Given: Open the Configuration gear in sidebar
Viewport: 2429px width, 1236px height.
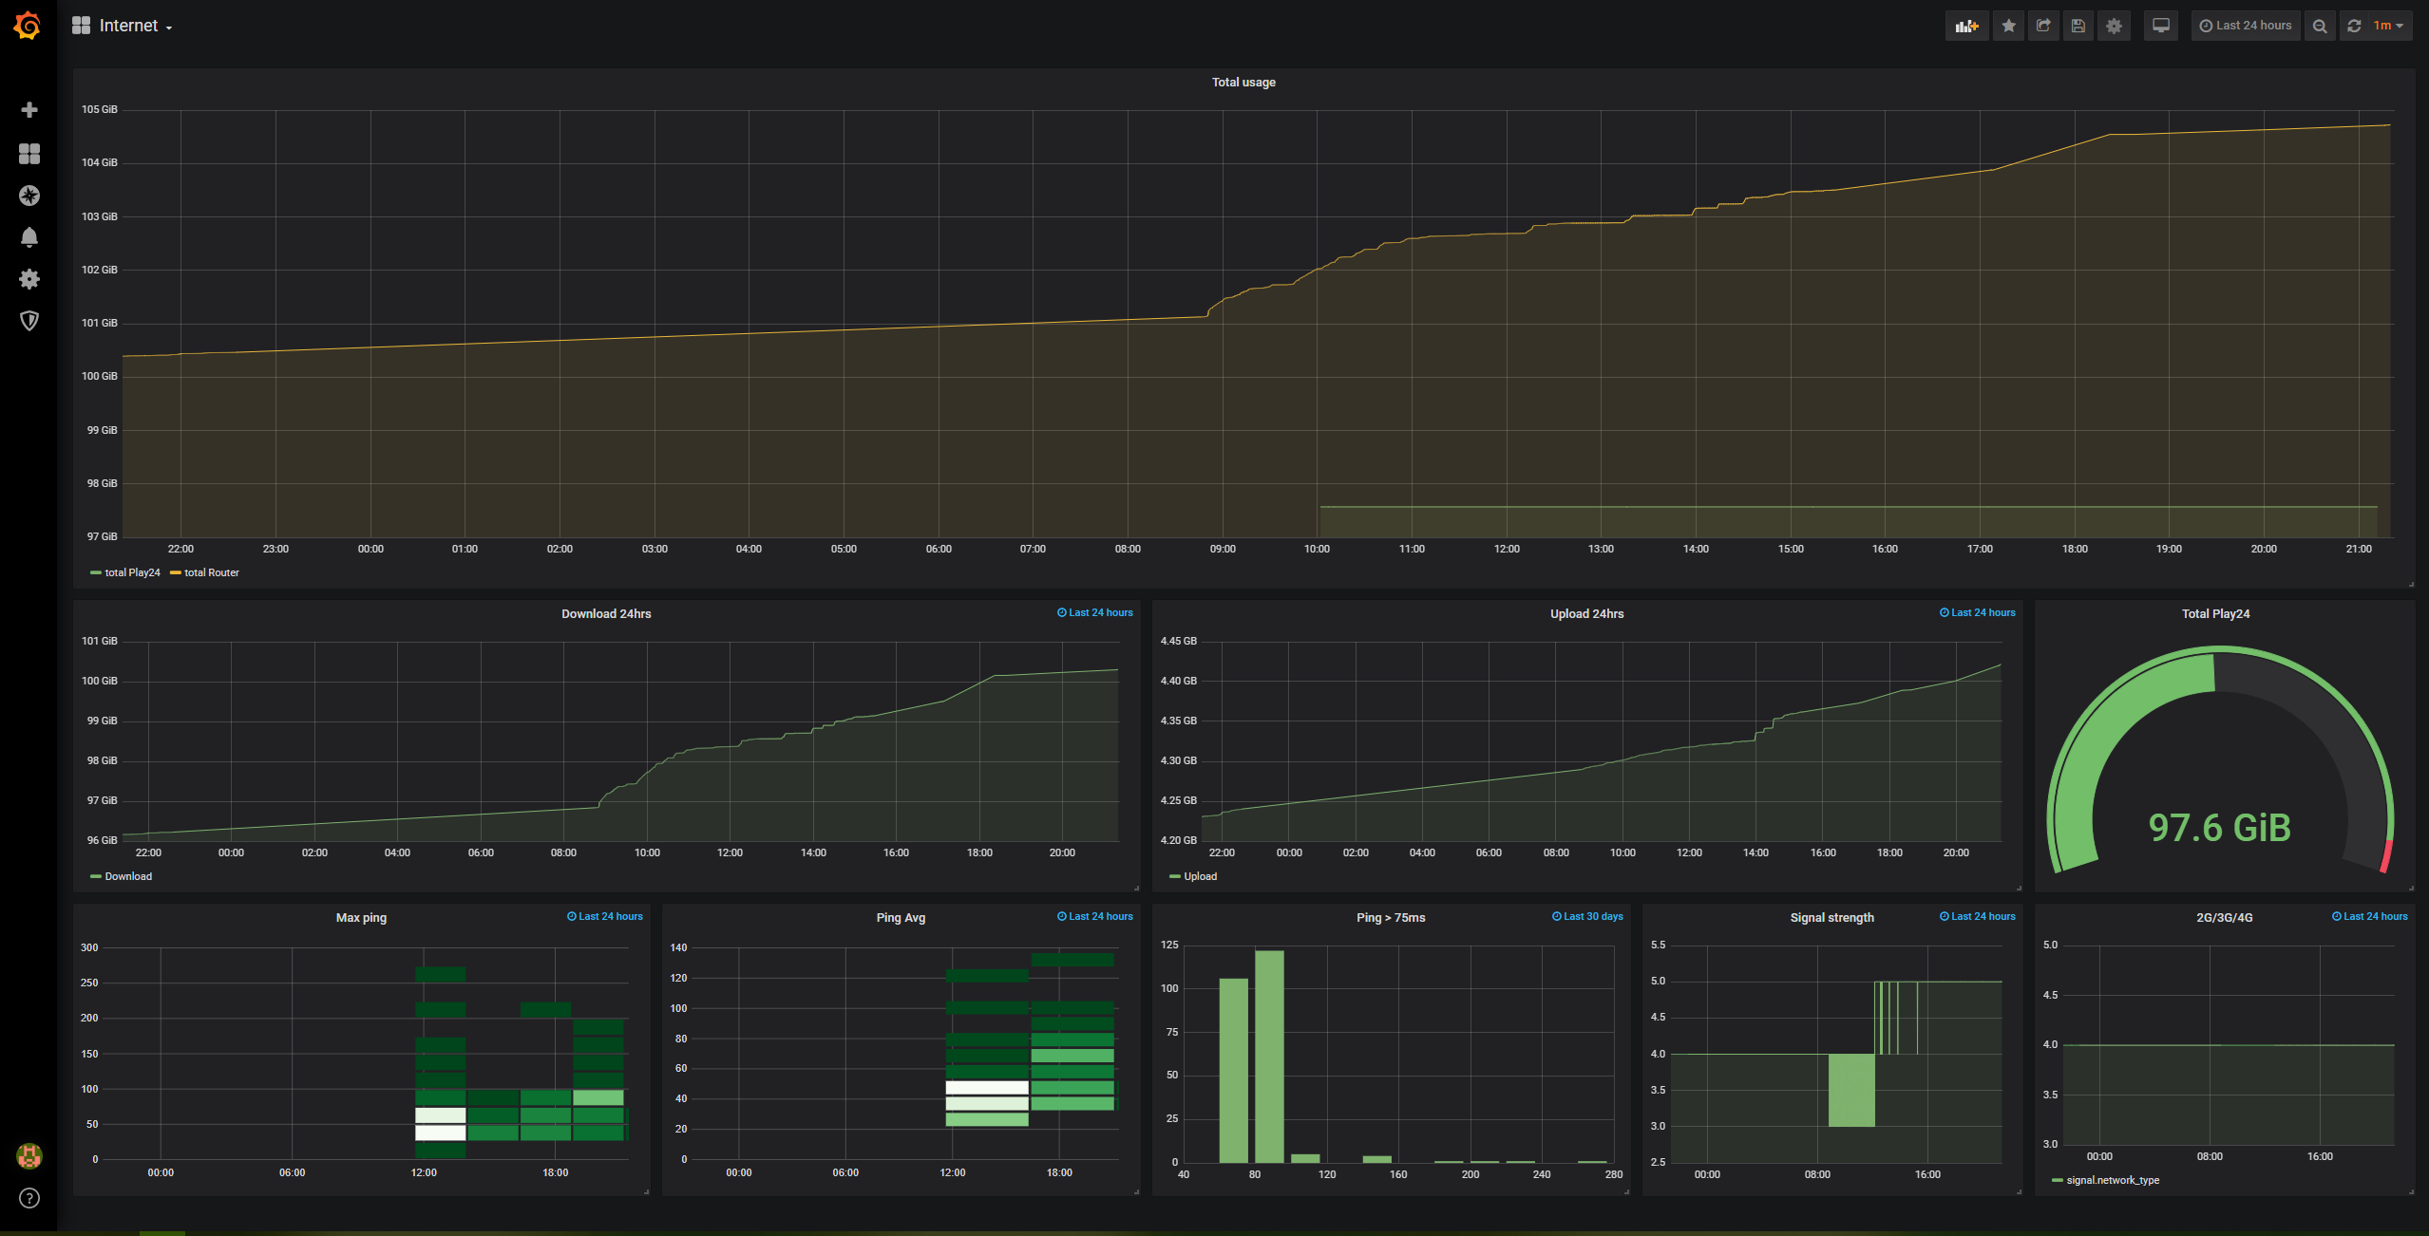Looking at the screenshot, I should [29, 279].
